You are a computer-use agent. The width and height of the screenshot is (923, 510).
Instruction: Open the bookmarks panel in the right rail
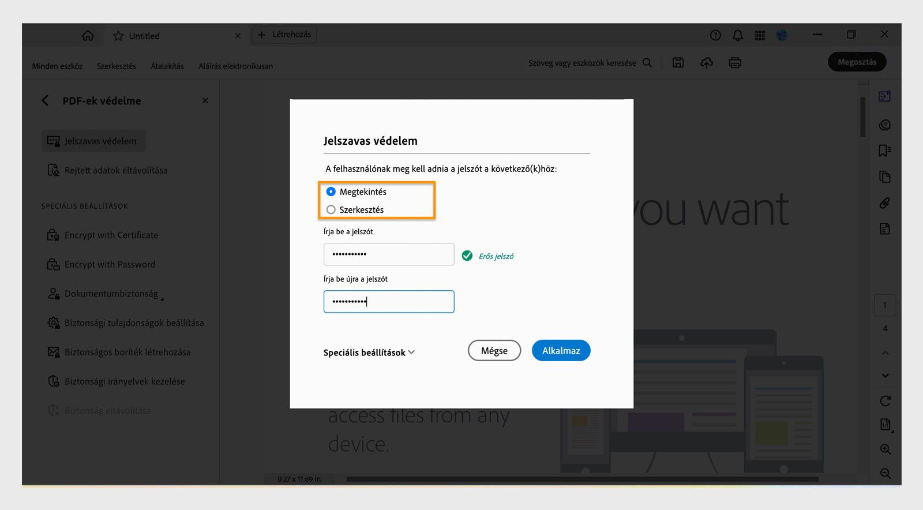pyautogui.click(x=885, y=151)
